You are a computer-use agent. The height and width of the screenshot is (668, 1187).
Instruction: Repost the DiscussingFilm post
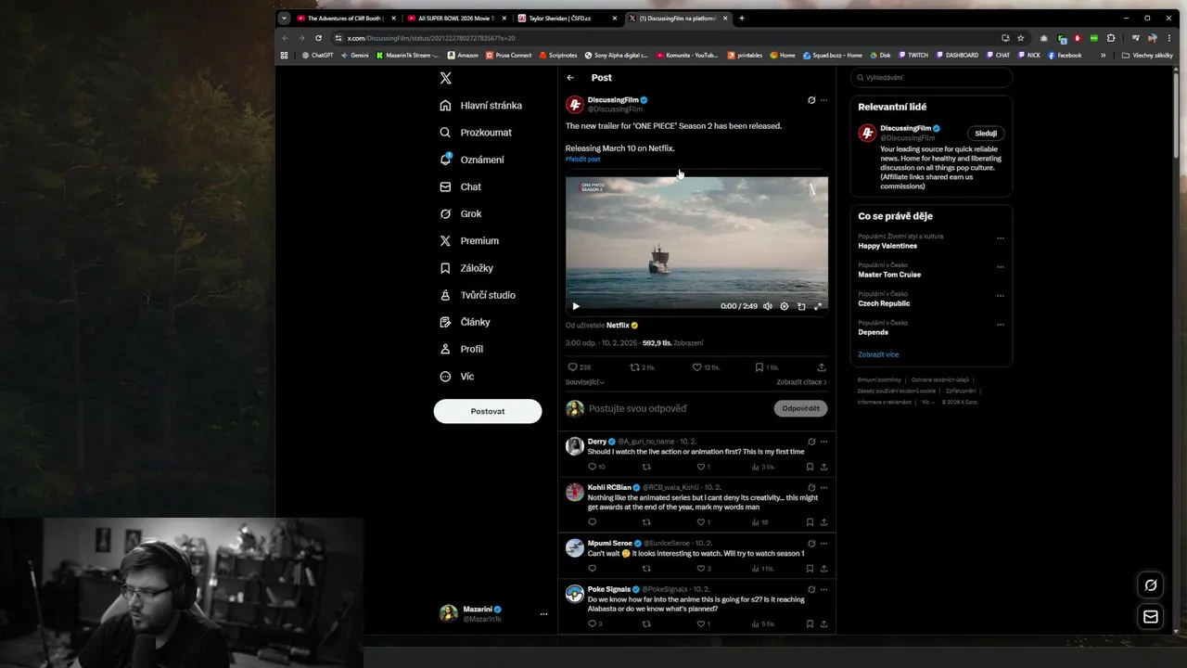coord(643,367)
